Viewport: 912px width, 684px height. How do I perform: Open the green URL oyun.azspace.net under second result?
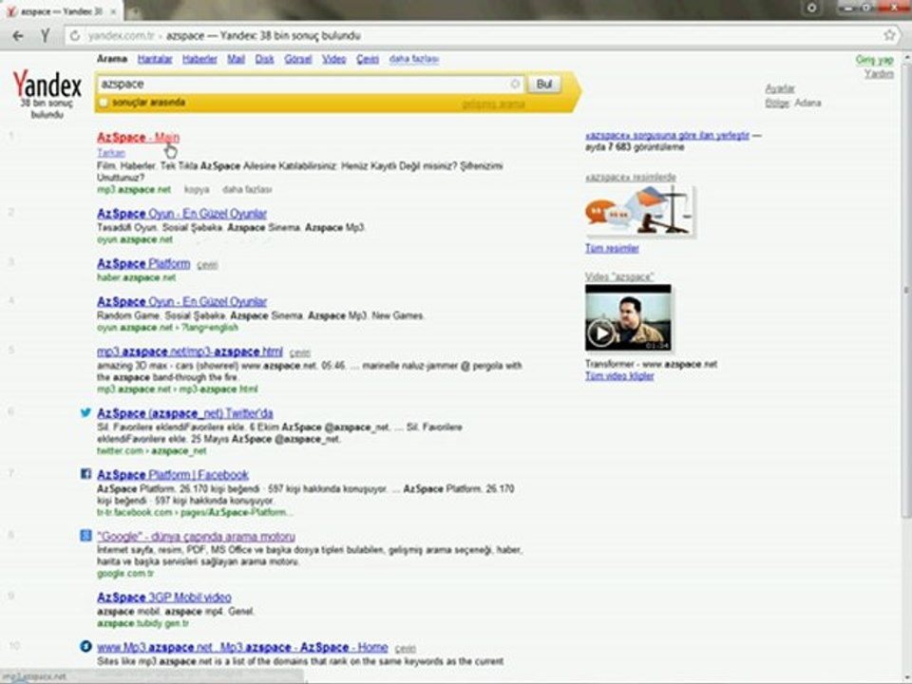tap(135, 239)
